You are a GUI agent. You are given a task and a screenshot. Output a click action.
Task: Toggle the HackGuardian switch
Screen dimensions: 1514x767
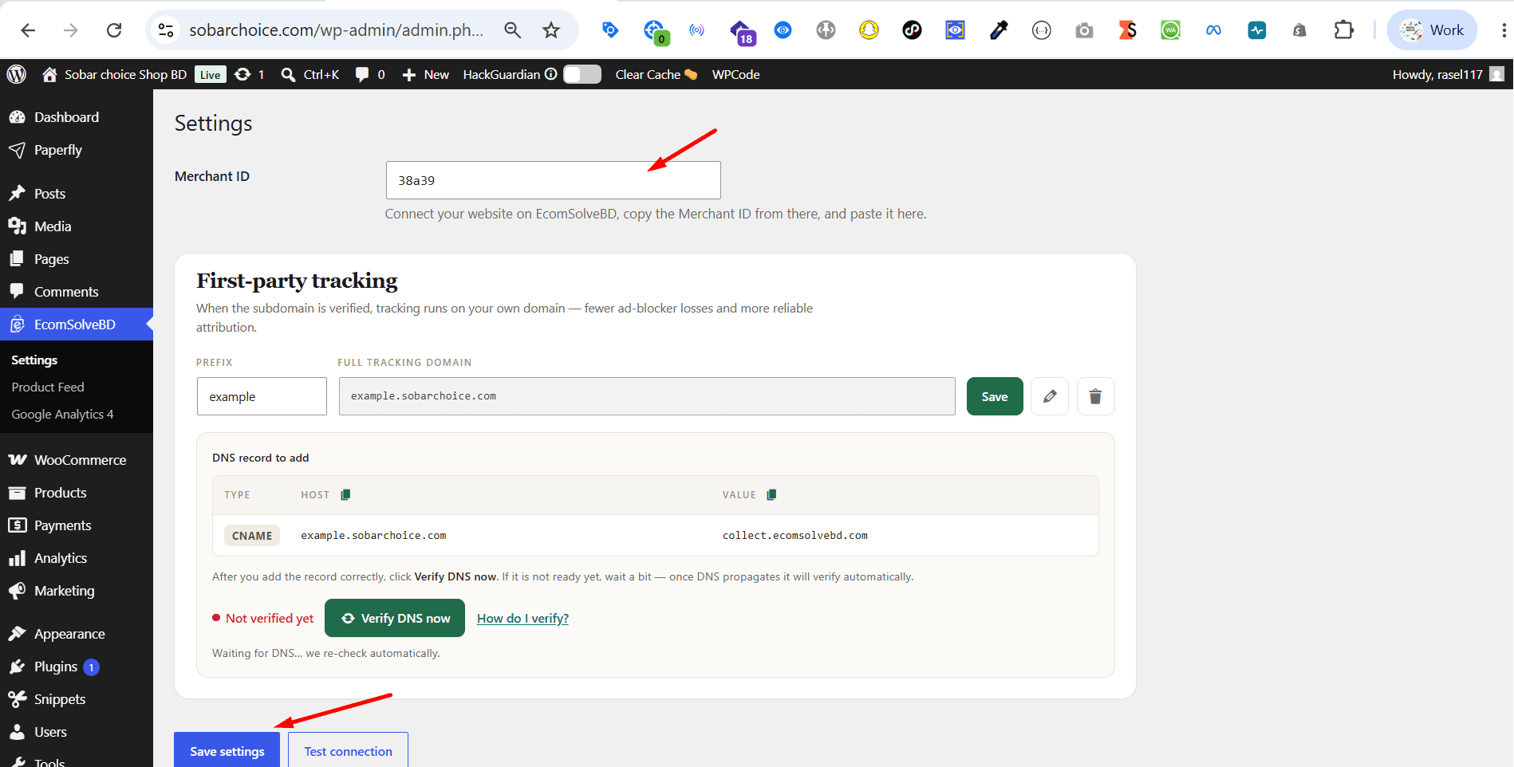[x=582, y=74]
